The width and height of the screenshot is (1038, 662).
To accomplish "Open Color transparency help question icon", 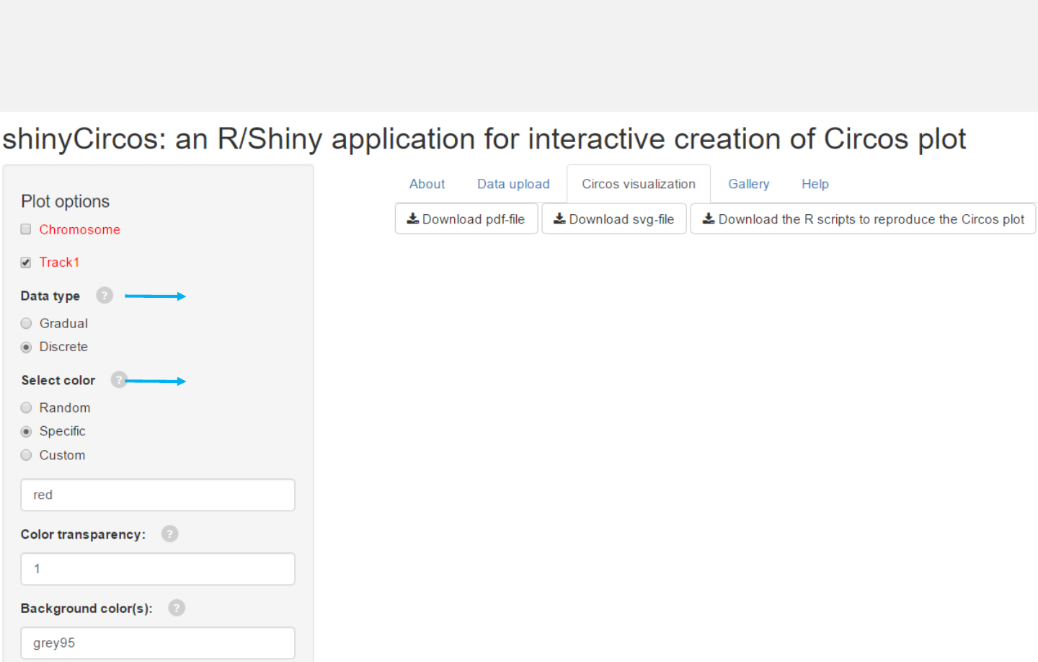I will coord(169,534).
